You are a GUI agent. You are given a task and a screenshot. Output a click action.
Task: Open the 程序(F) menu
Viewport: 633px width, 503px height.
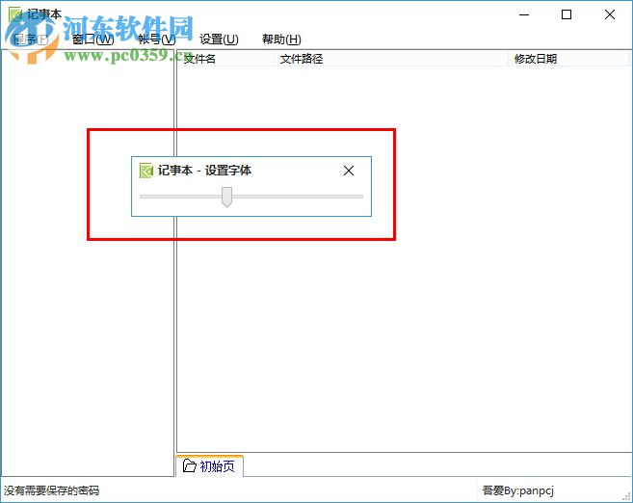click(x=30, y=40)
